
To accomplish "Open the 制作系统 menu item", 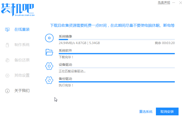I will pyautogui.click(x=22, y=45).
